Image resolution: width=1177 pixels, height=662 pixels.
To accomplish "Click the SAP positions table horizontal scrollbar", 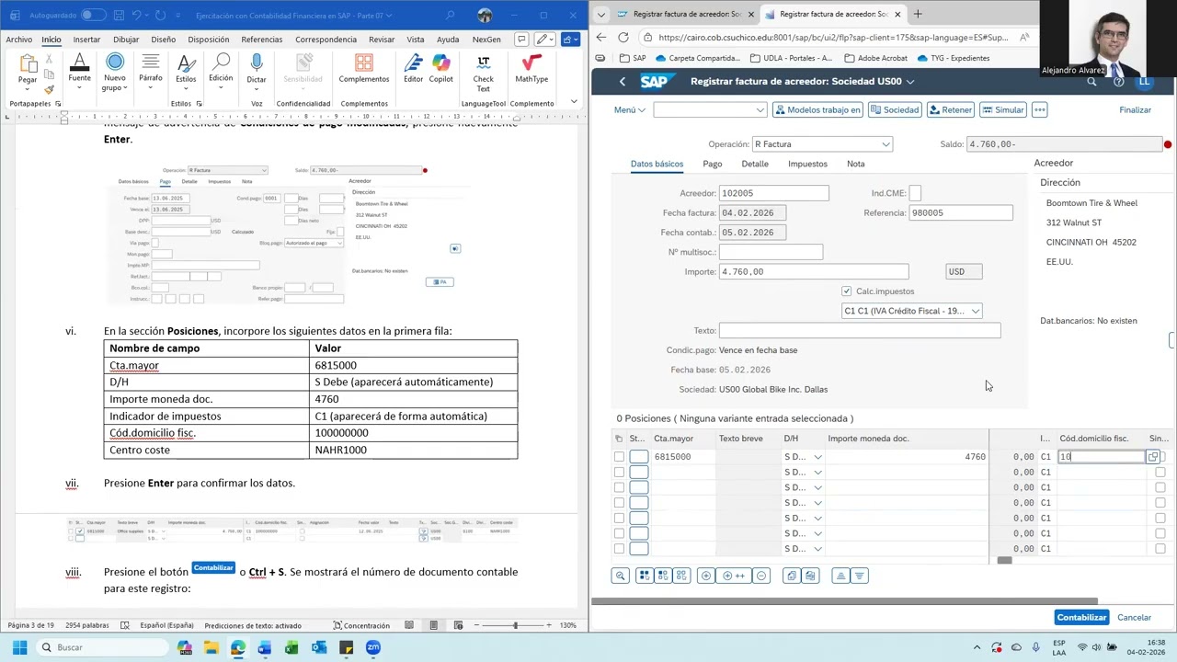I will 1004,560.
